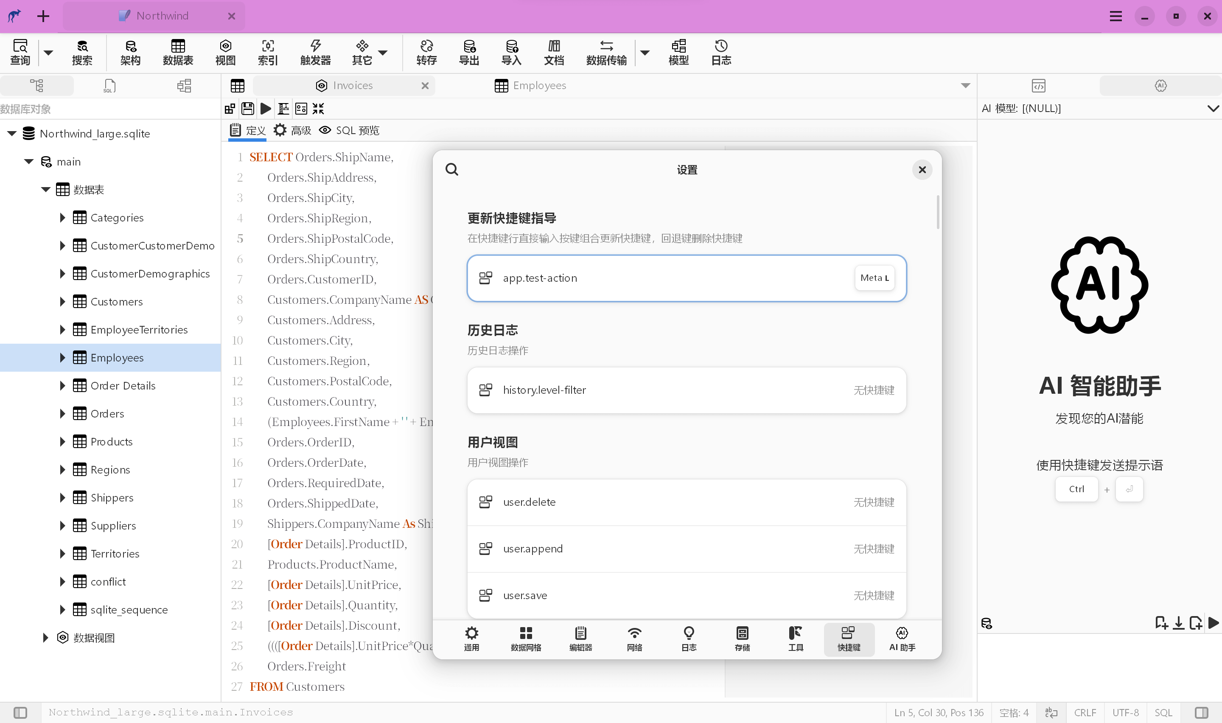Viewport: 1222px width, 723px height.
Task: Open the 文档 documentation tool
Action: pos(554,52)
